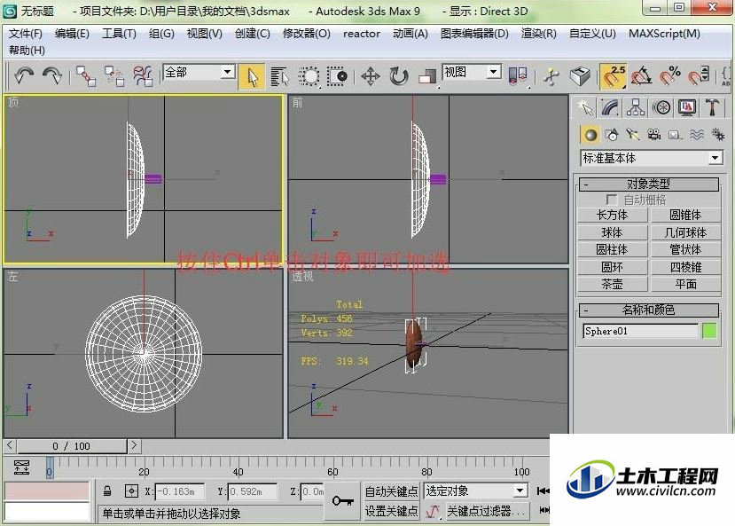Screen dimensions: 735x526
Task: Click the Unlink Selection icon
Action: pyautogui.click(x=113, y=75)
